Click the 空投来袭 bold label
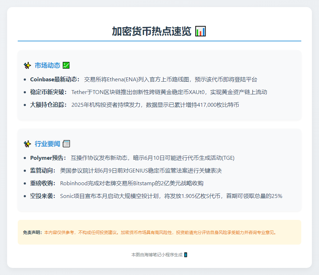Image resolution: width=319 pixels, height=275 pixels. click(43, 196)
